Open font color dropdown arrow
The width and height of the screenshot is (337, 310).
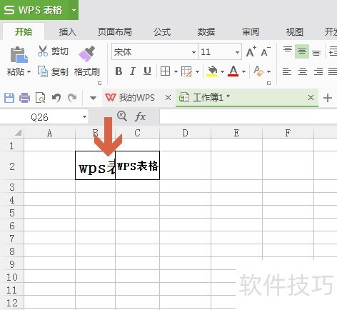click(243, 71)
